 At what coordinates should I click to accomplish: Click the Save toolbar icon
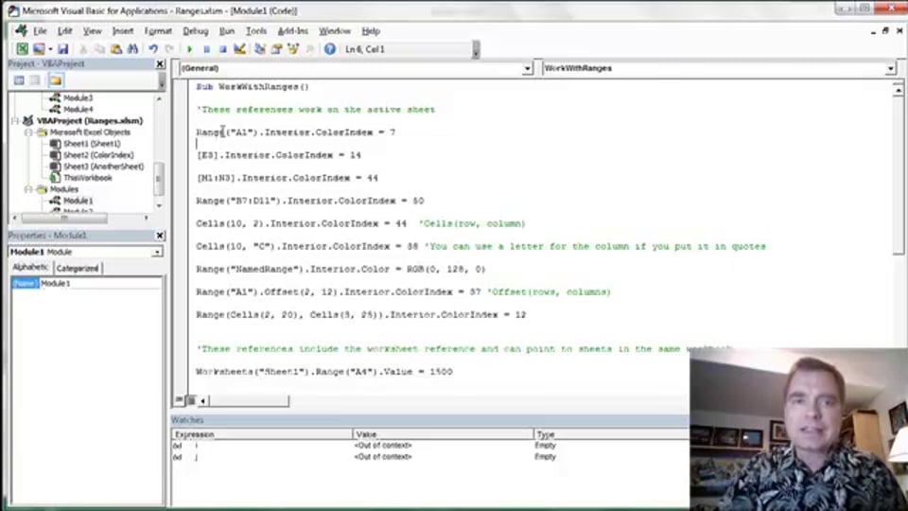coord(62,49)
